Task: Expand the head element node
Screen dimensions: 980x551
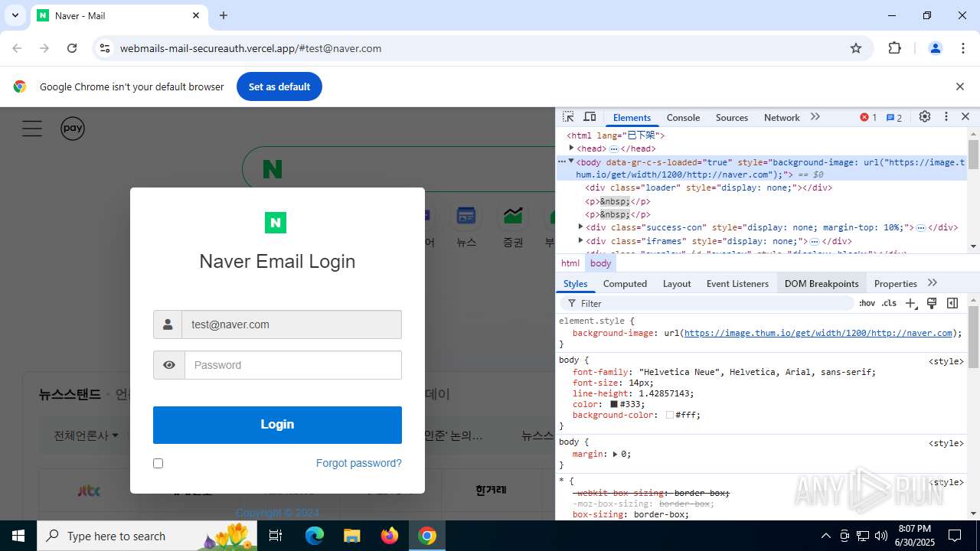Action: pos(571,148)
